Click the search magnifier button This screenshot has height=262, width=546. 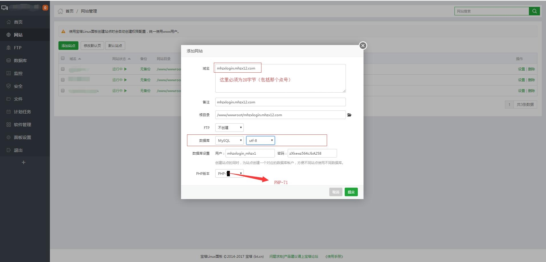click(x=534, y=11)
